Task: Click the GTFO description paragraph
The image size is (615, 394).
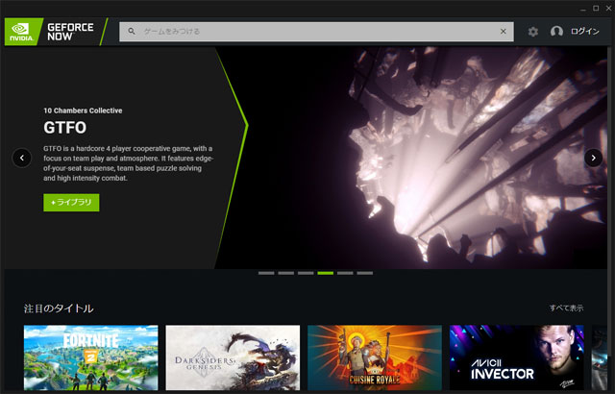Action: (x=128, y=163)
